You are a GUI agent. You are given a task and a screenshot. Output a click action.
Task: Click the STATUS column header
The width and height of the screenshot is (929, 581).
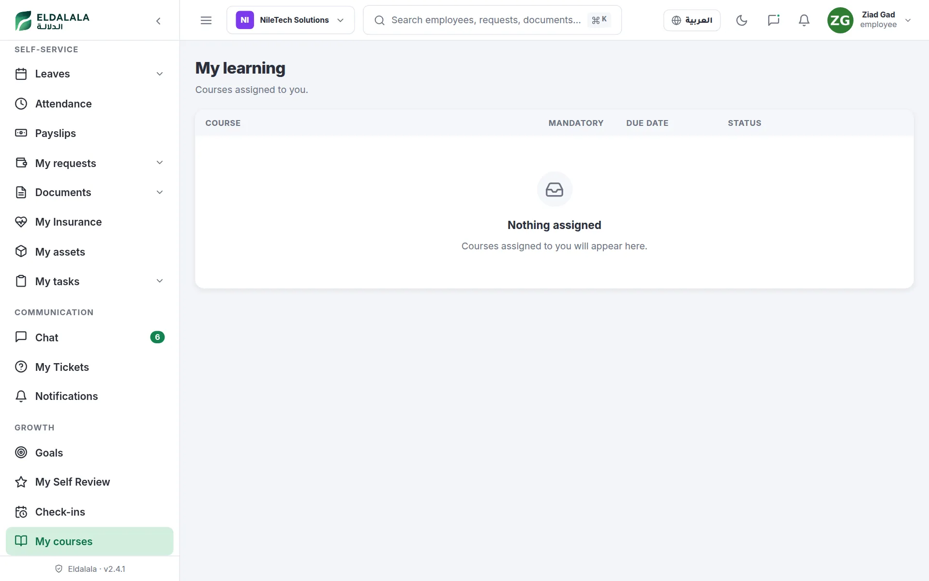pos(744,123)
